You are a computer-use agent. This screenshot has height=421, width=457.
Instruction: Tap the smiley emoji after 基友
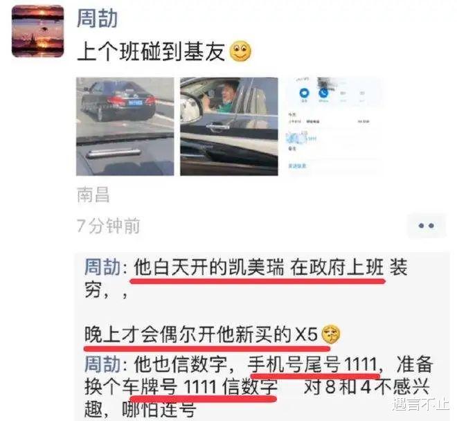pyautogui.click(x=240, y=51)
